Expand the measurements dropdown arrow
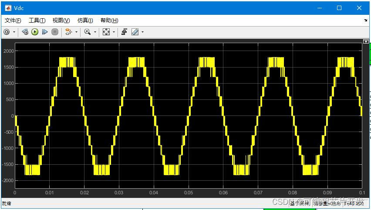 click(142, 32)
